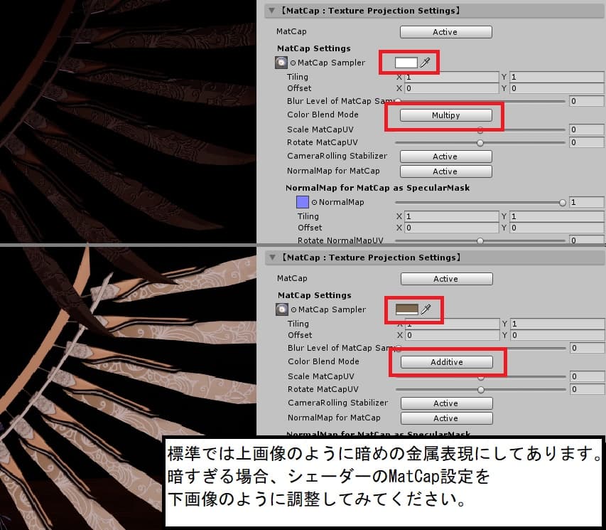Click the blue NormalMap texture thumbnail

[x=302, y=202]
